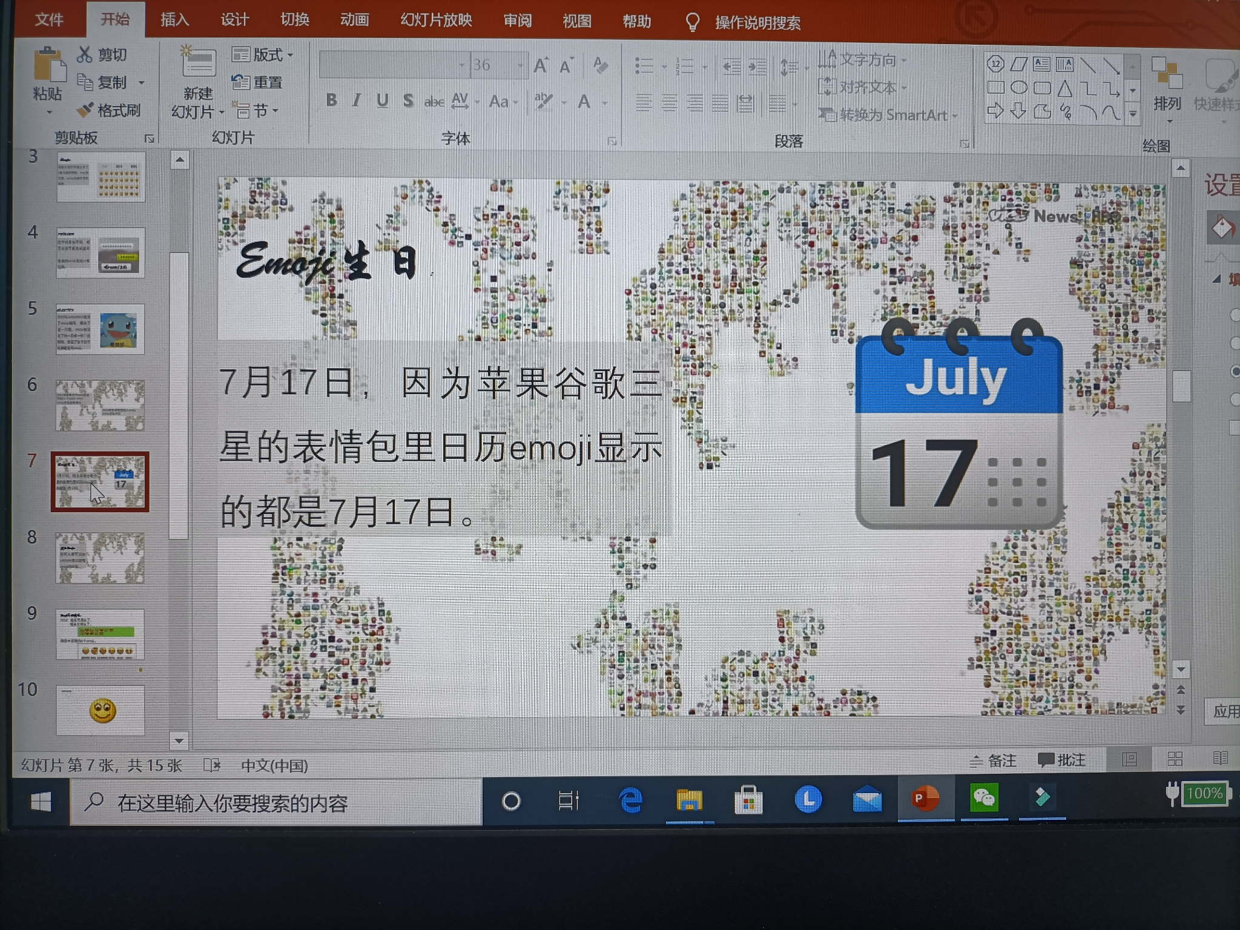
Task: Click the increase indent icon
Action: [757, 67]
